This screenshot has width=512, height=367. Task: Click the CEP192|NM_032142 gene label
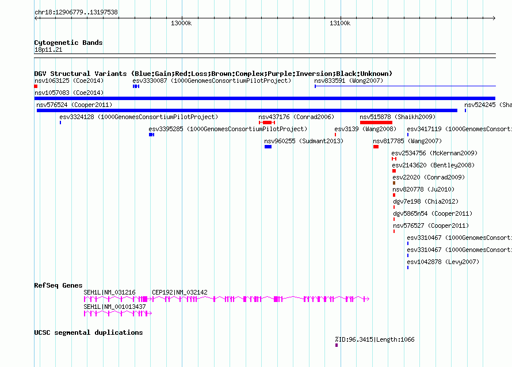tap(179, 292)
